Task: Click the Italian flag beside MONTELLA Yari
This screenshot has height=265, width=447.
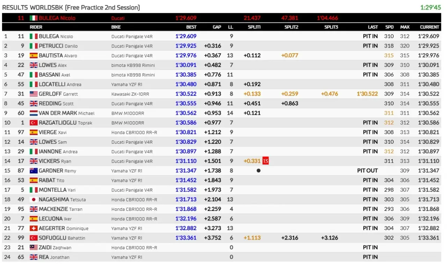Action: (x=34, y=190)
